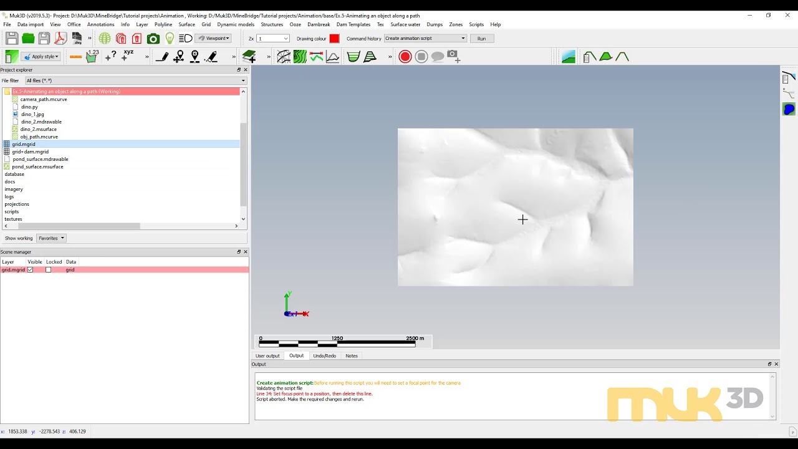798x449 pixels.
Task: Click the delete vertex pin tool
Action: tap(195, 57)
